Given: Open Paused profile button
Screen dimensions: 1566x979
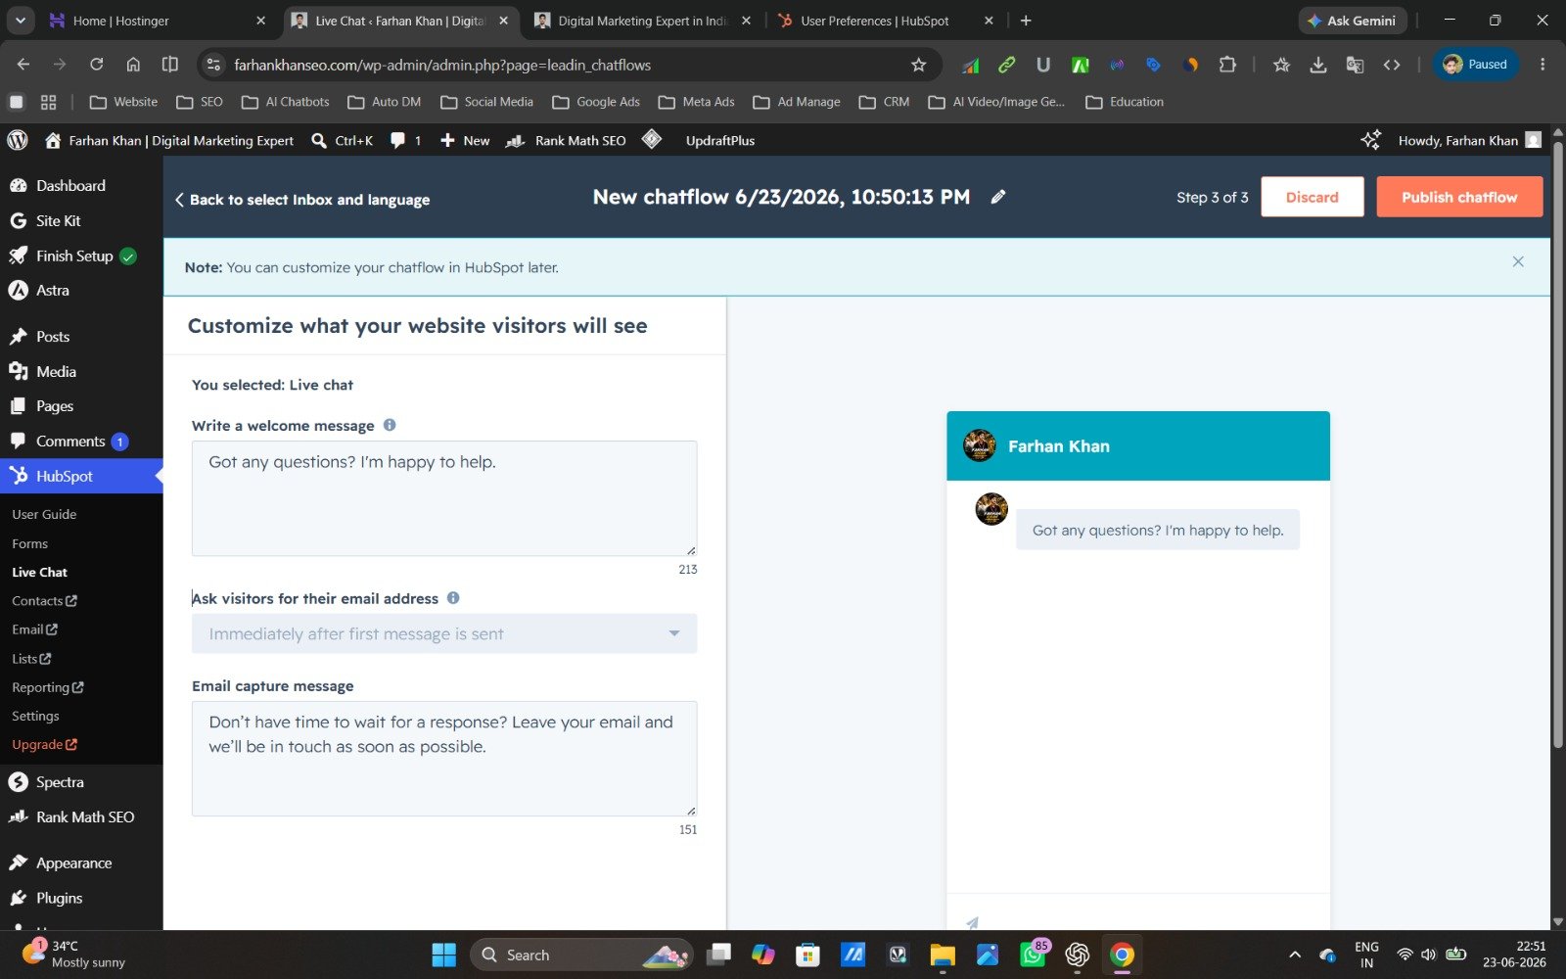Looking at the screenshot, I should point(1476,65).
